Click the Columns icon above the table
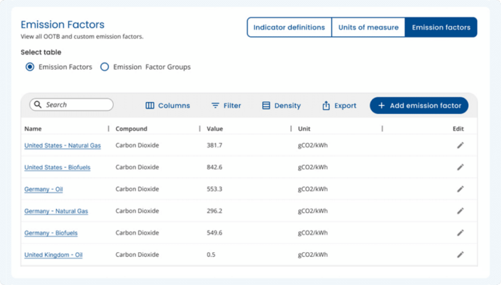 (150, 105)
